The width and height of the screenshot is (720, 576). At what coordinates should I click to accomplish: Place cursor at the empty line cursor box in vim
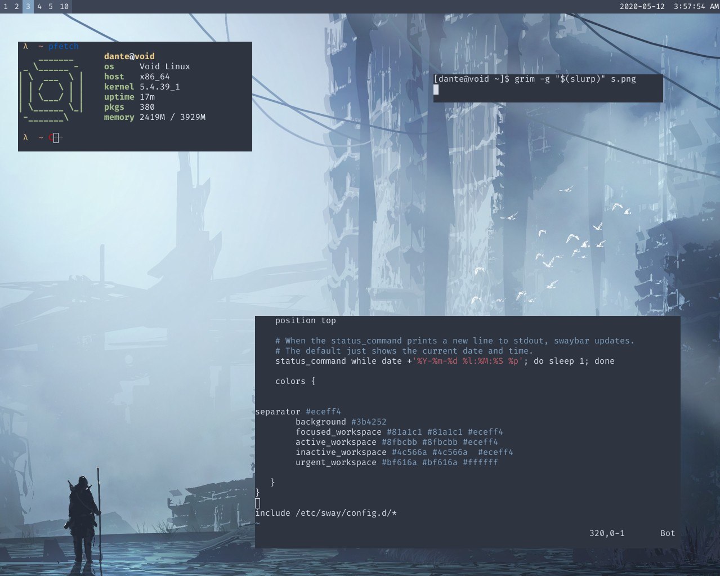tap(258, 503)
